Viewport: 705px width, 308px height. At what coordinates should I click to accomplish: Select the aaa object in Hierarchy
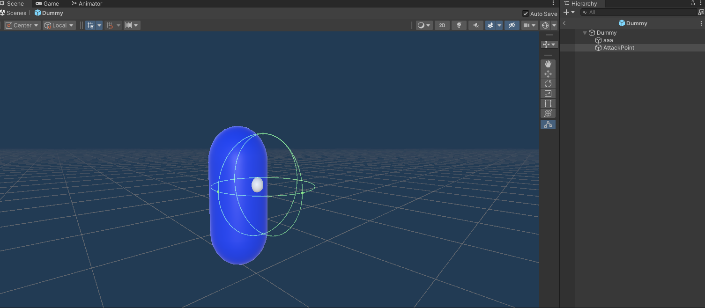(608, 40)
